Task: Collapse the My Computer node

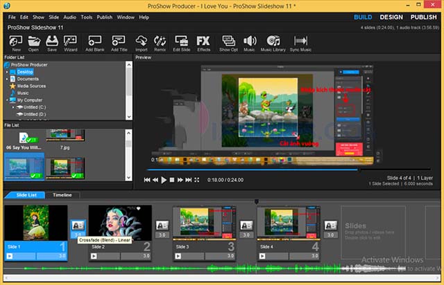Action: [7, 100]
